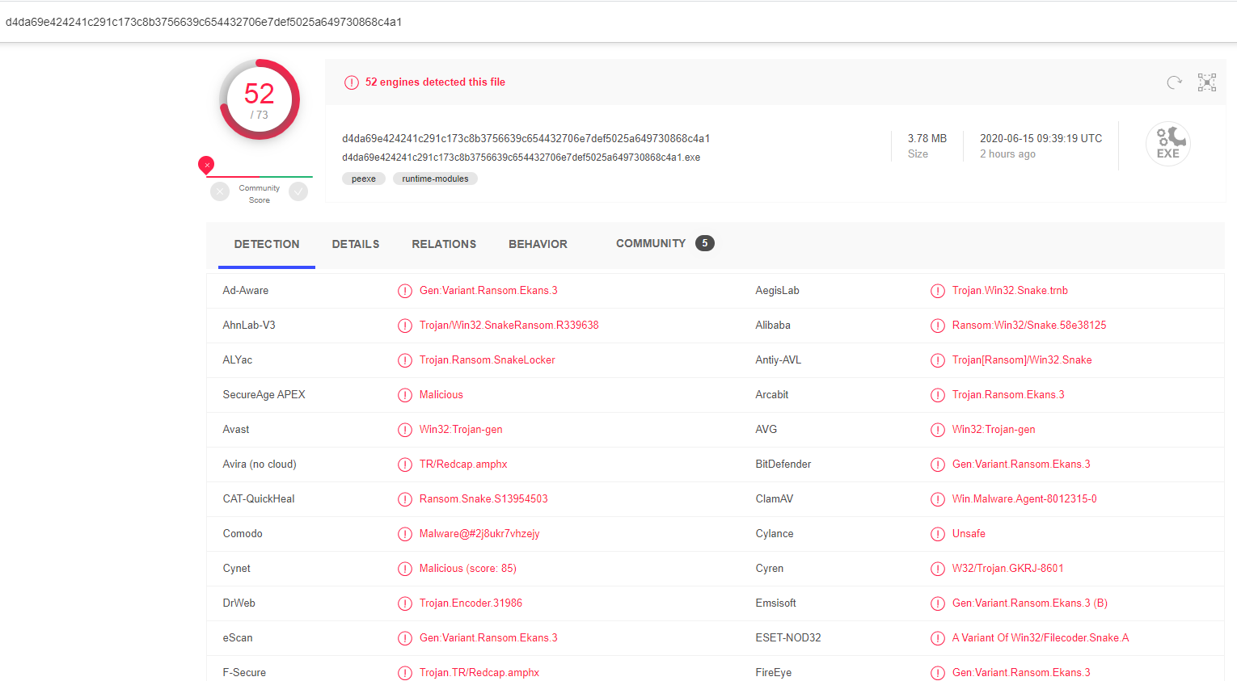This screenshot has width=1237, height=681.
Task: Click the 'runtime-modules' tag
Action: click(435, 179)
